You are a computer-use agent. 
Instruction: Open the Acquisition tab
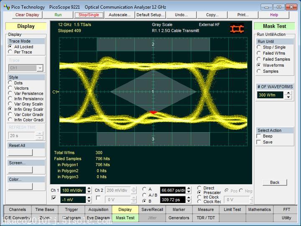[x=98, y=210]
